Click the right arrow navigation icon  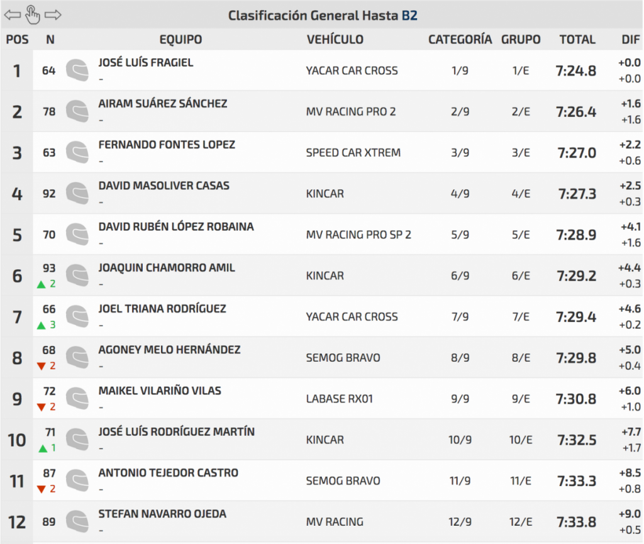[53, 14]
